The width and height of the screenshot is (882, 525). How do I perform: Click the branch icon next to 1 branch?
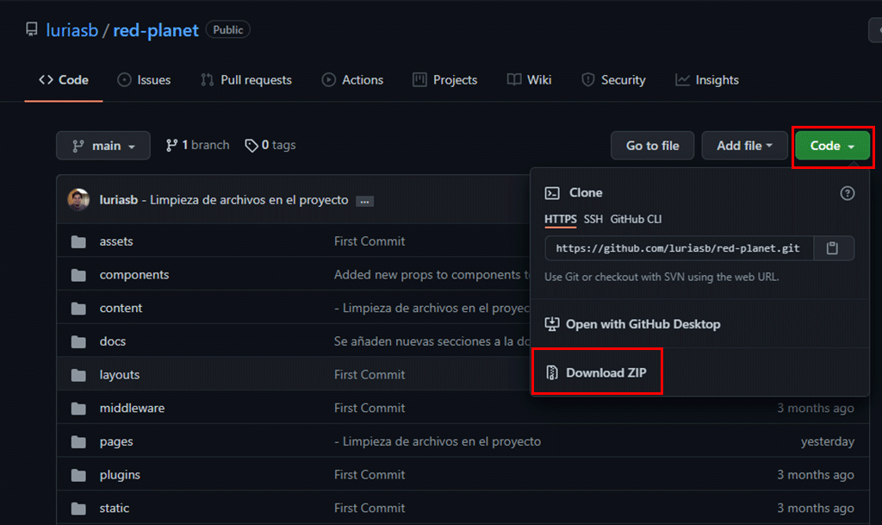click(x=171, y=146)
